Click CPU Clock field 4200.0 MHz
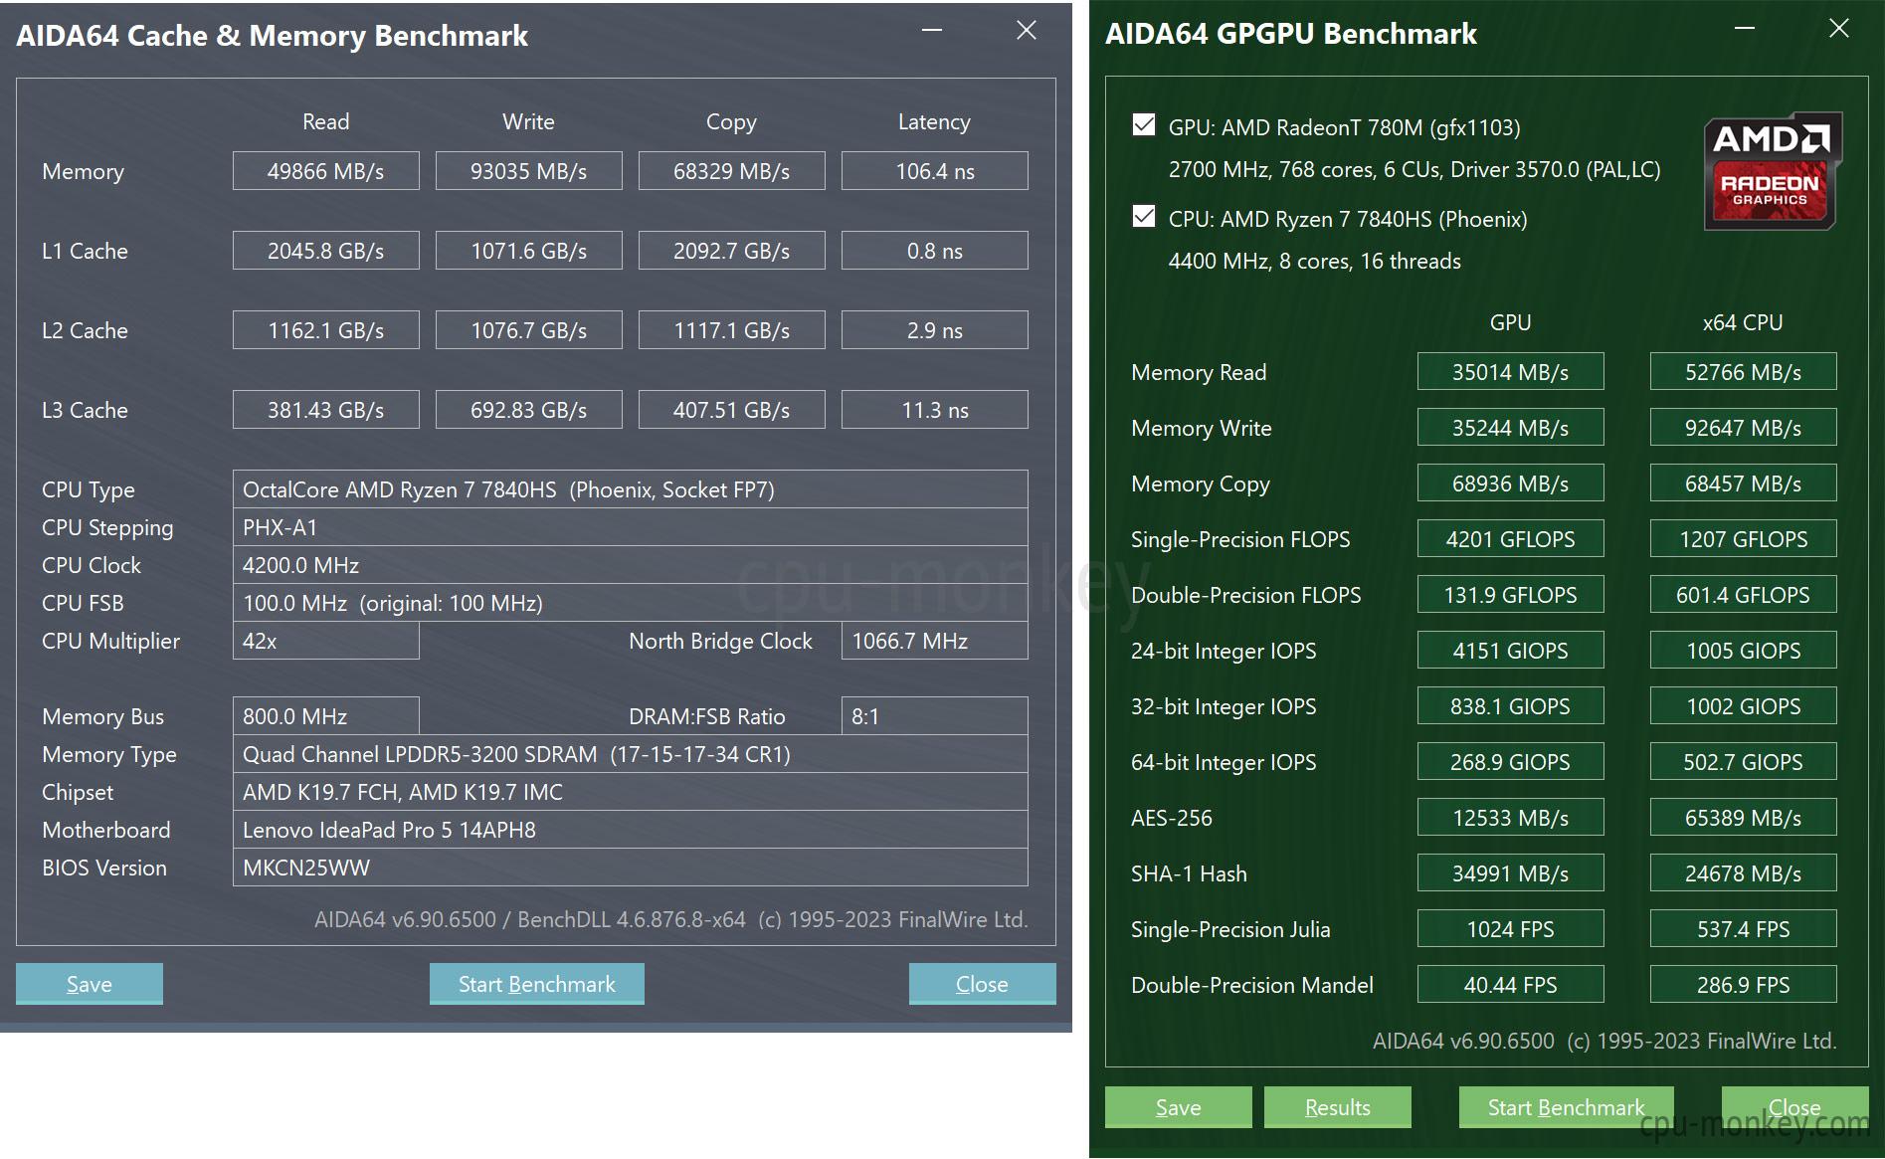 point(631,565)
